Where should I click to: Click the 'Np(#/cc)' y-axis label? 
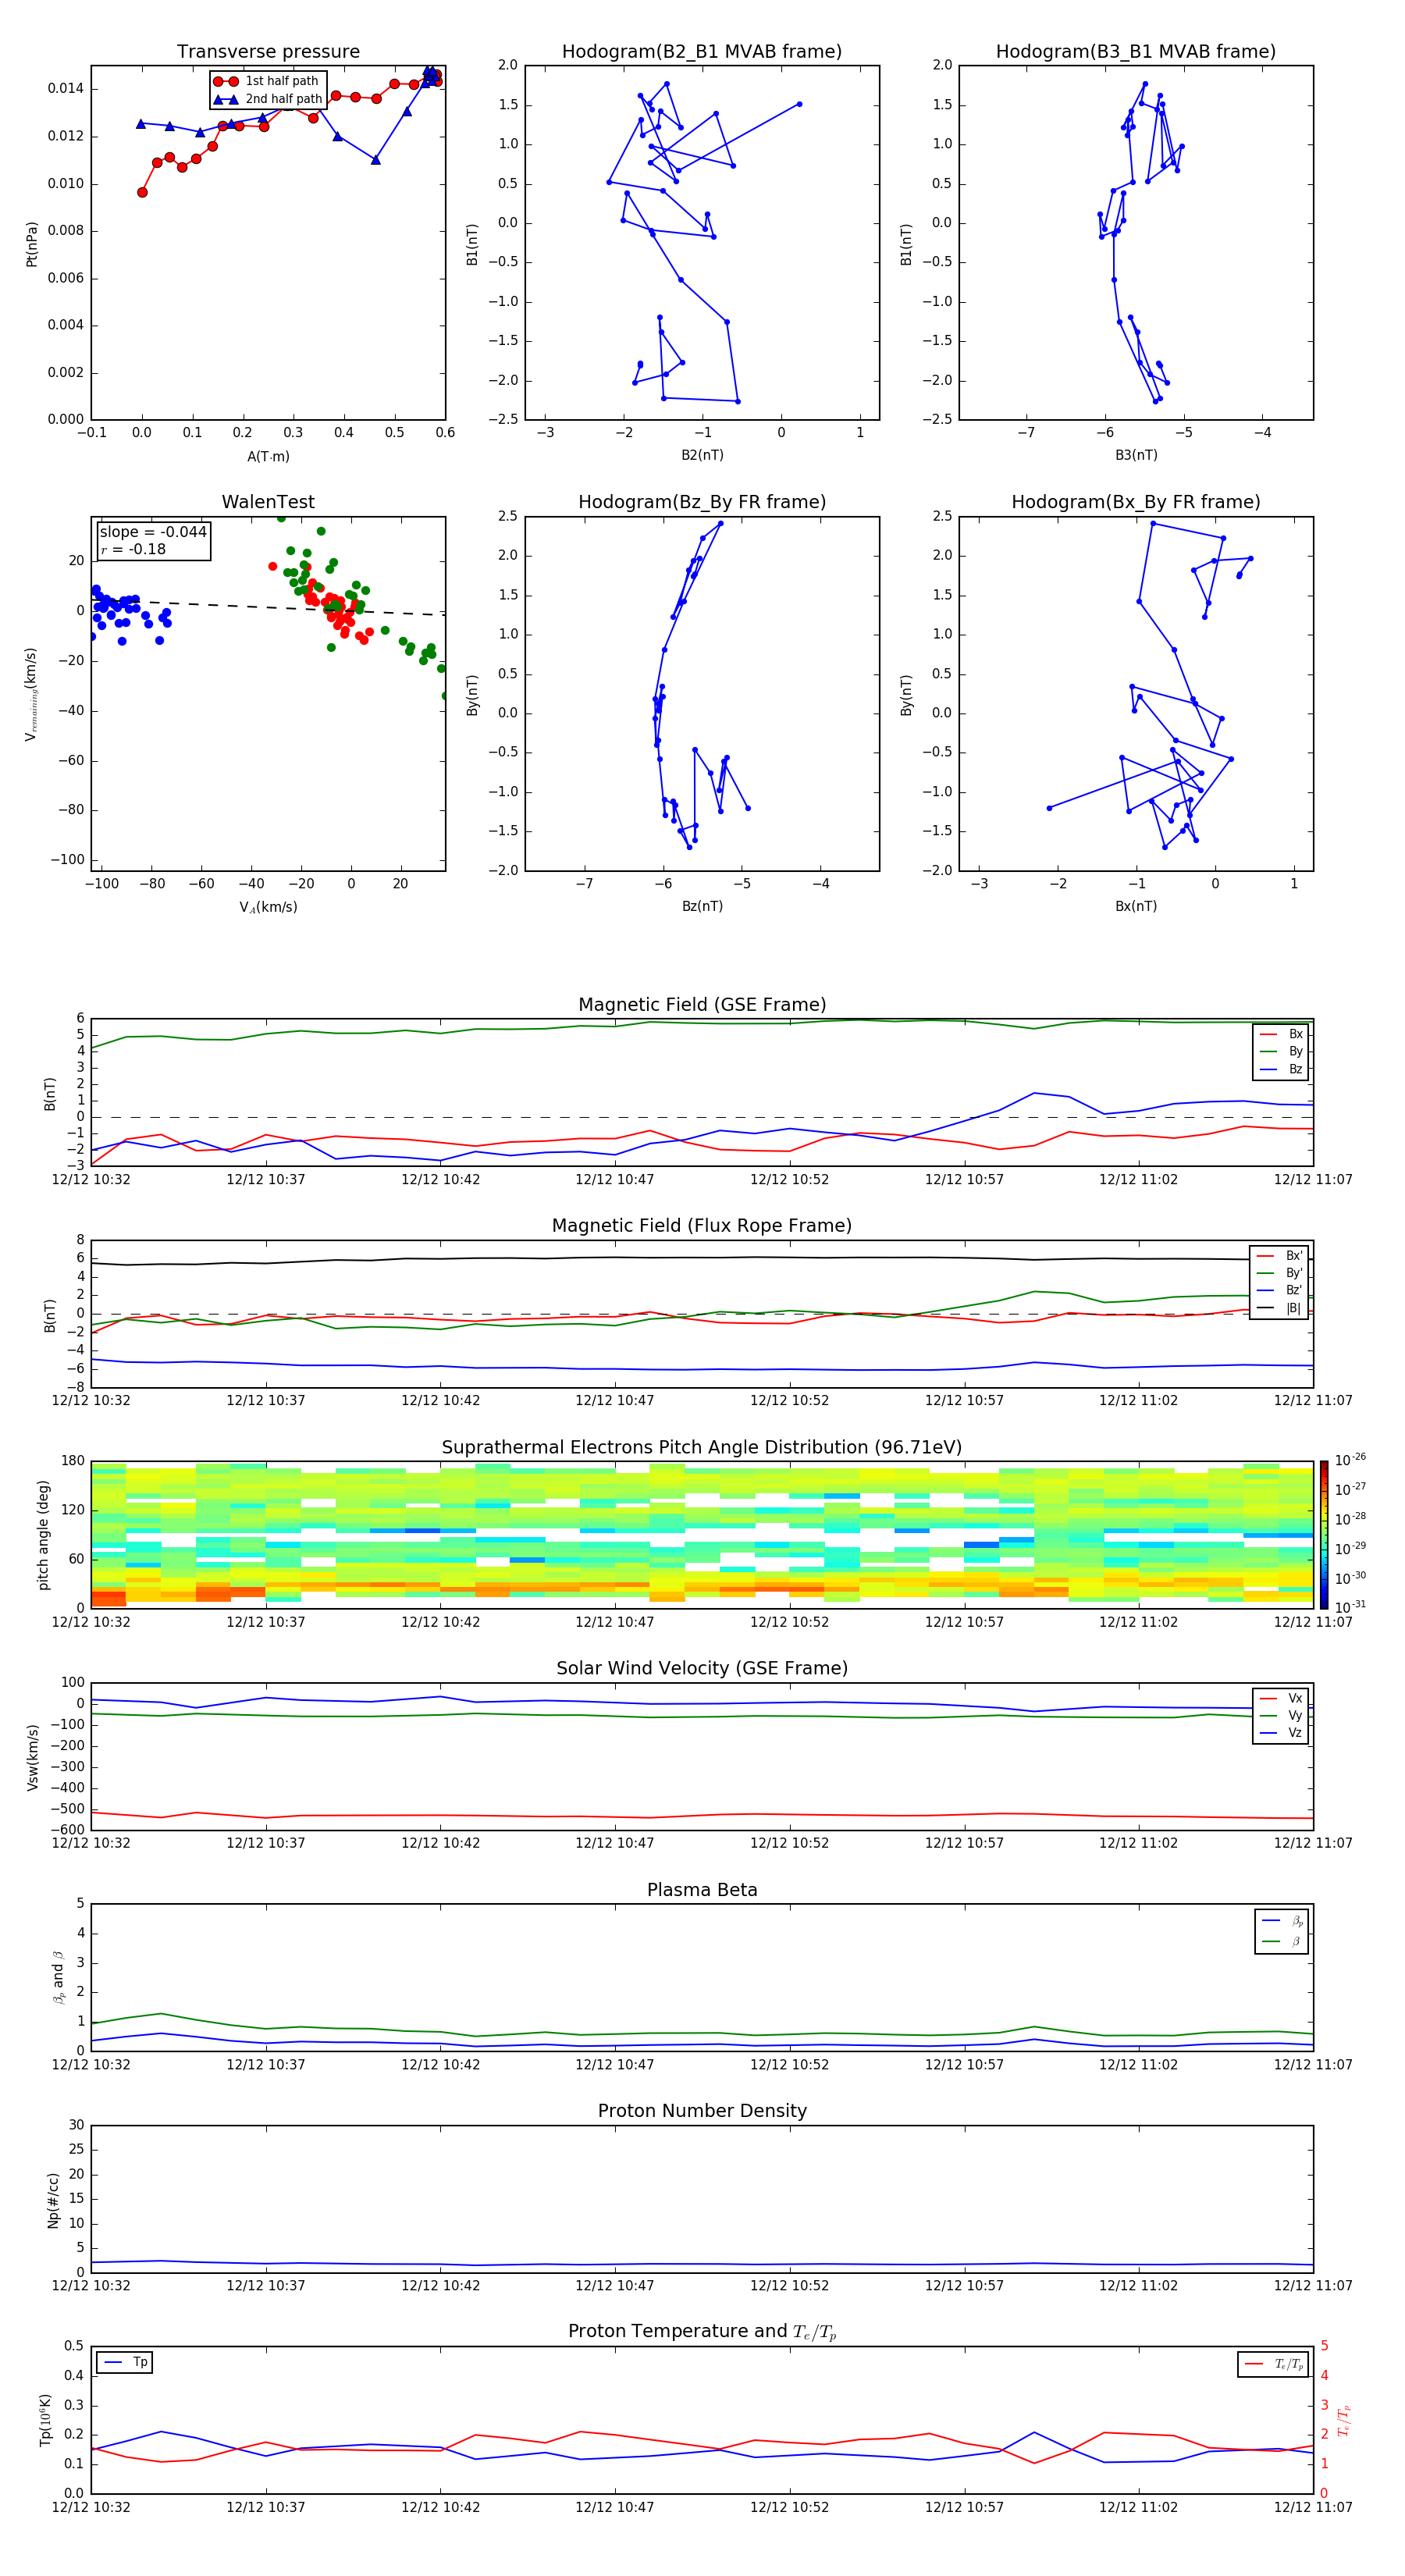click(53, 2200)
